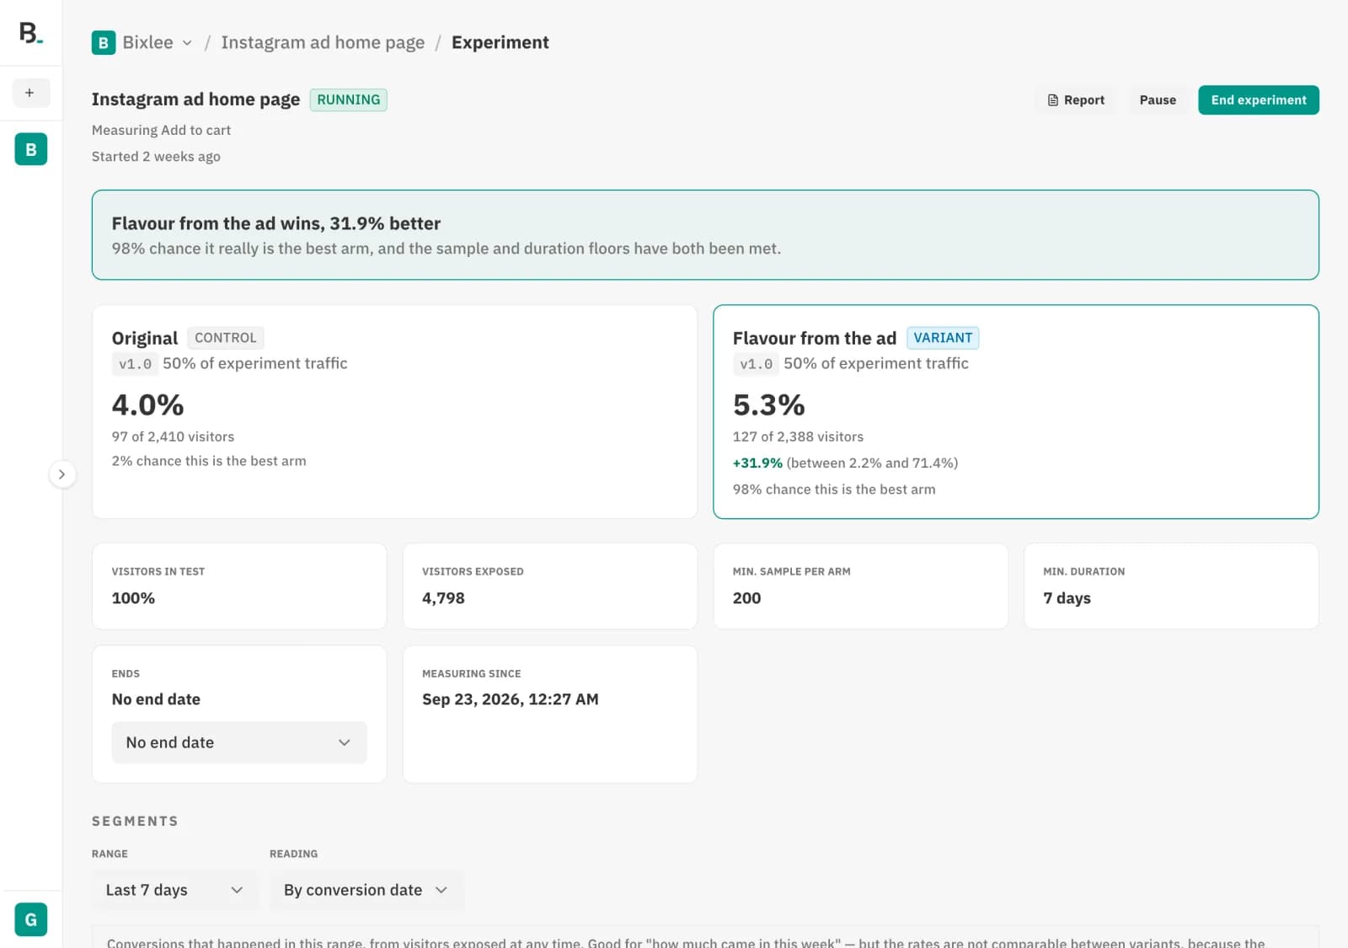Open the Last 7 days range dropdown

click(x=174, y=890)
